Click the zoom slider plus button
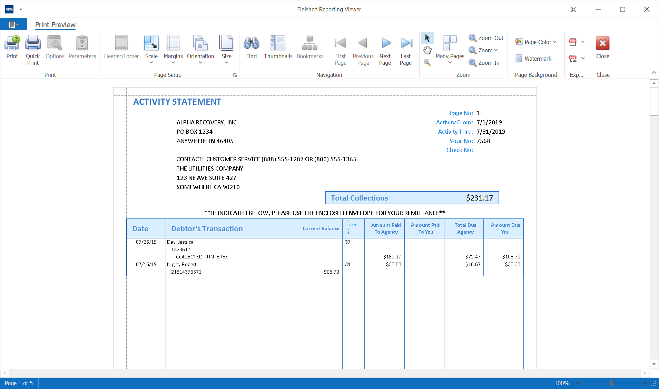This screenshot has height=389, width=659. [x=645, y=383]
